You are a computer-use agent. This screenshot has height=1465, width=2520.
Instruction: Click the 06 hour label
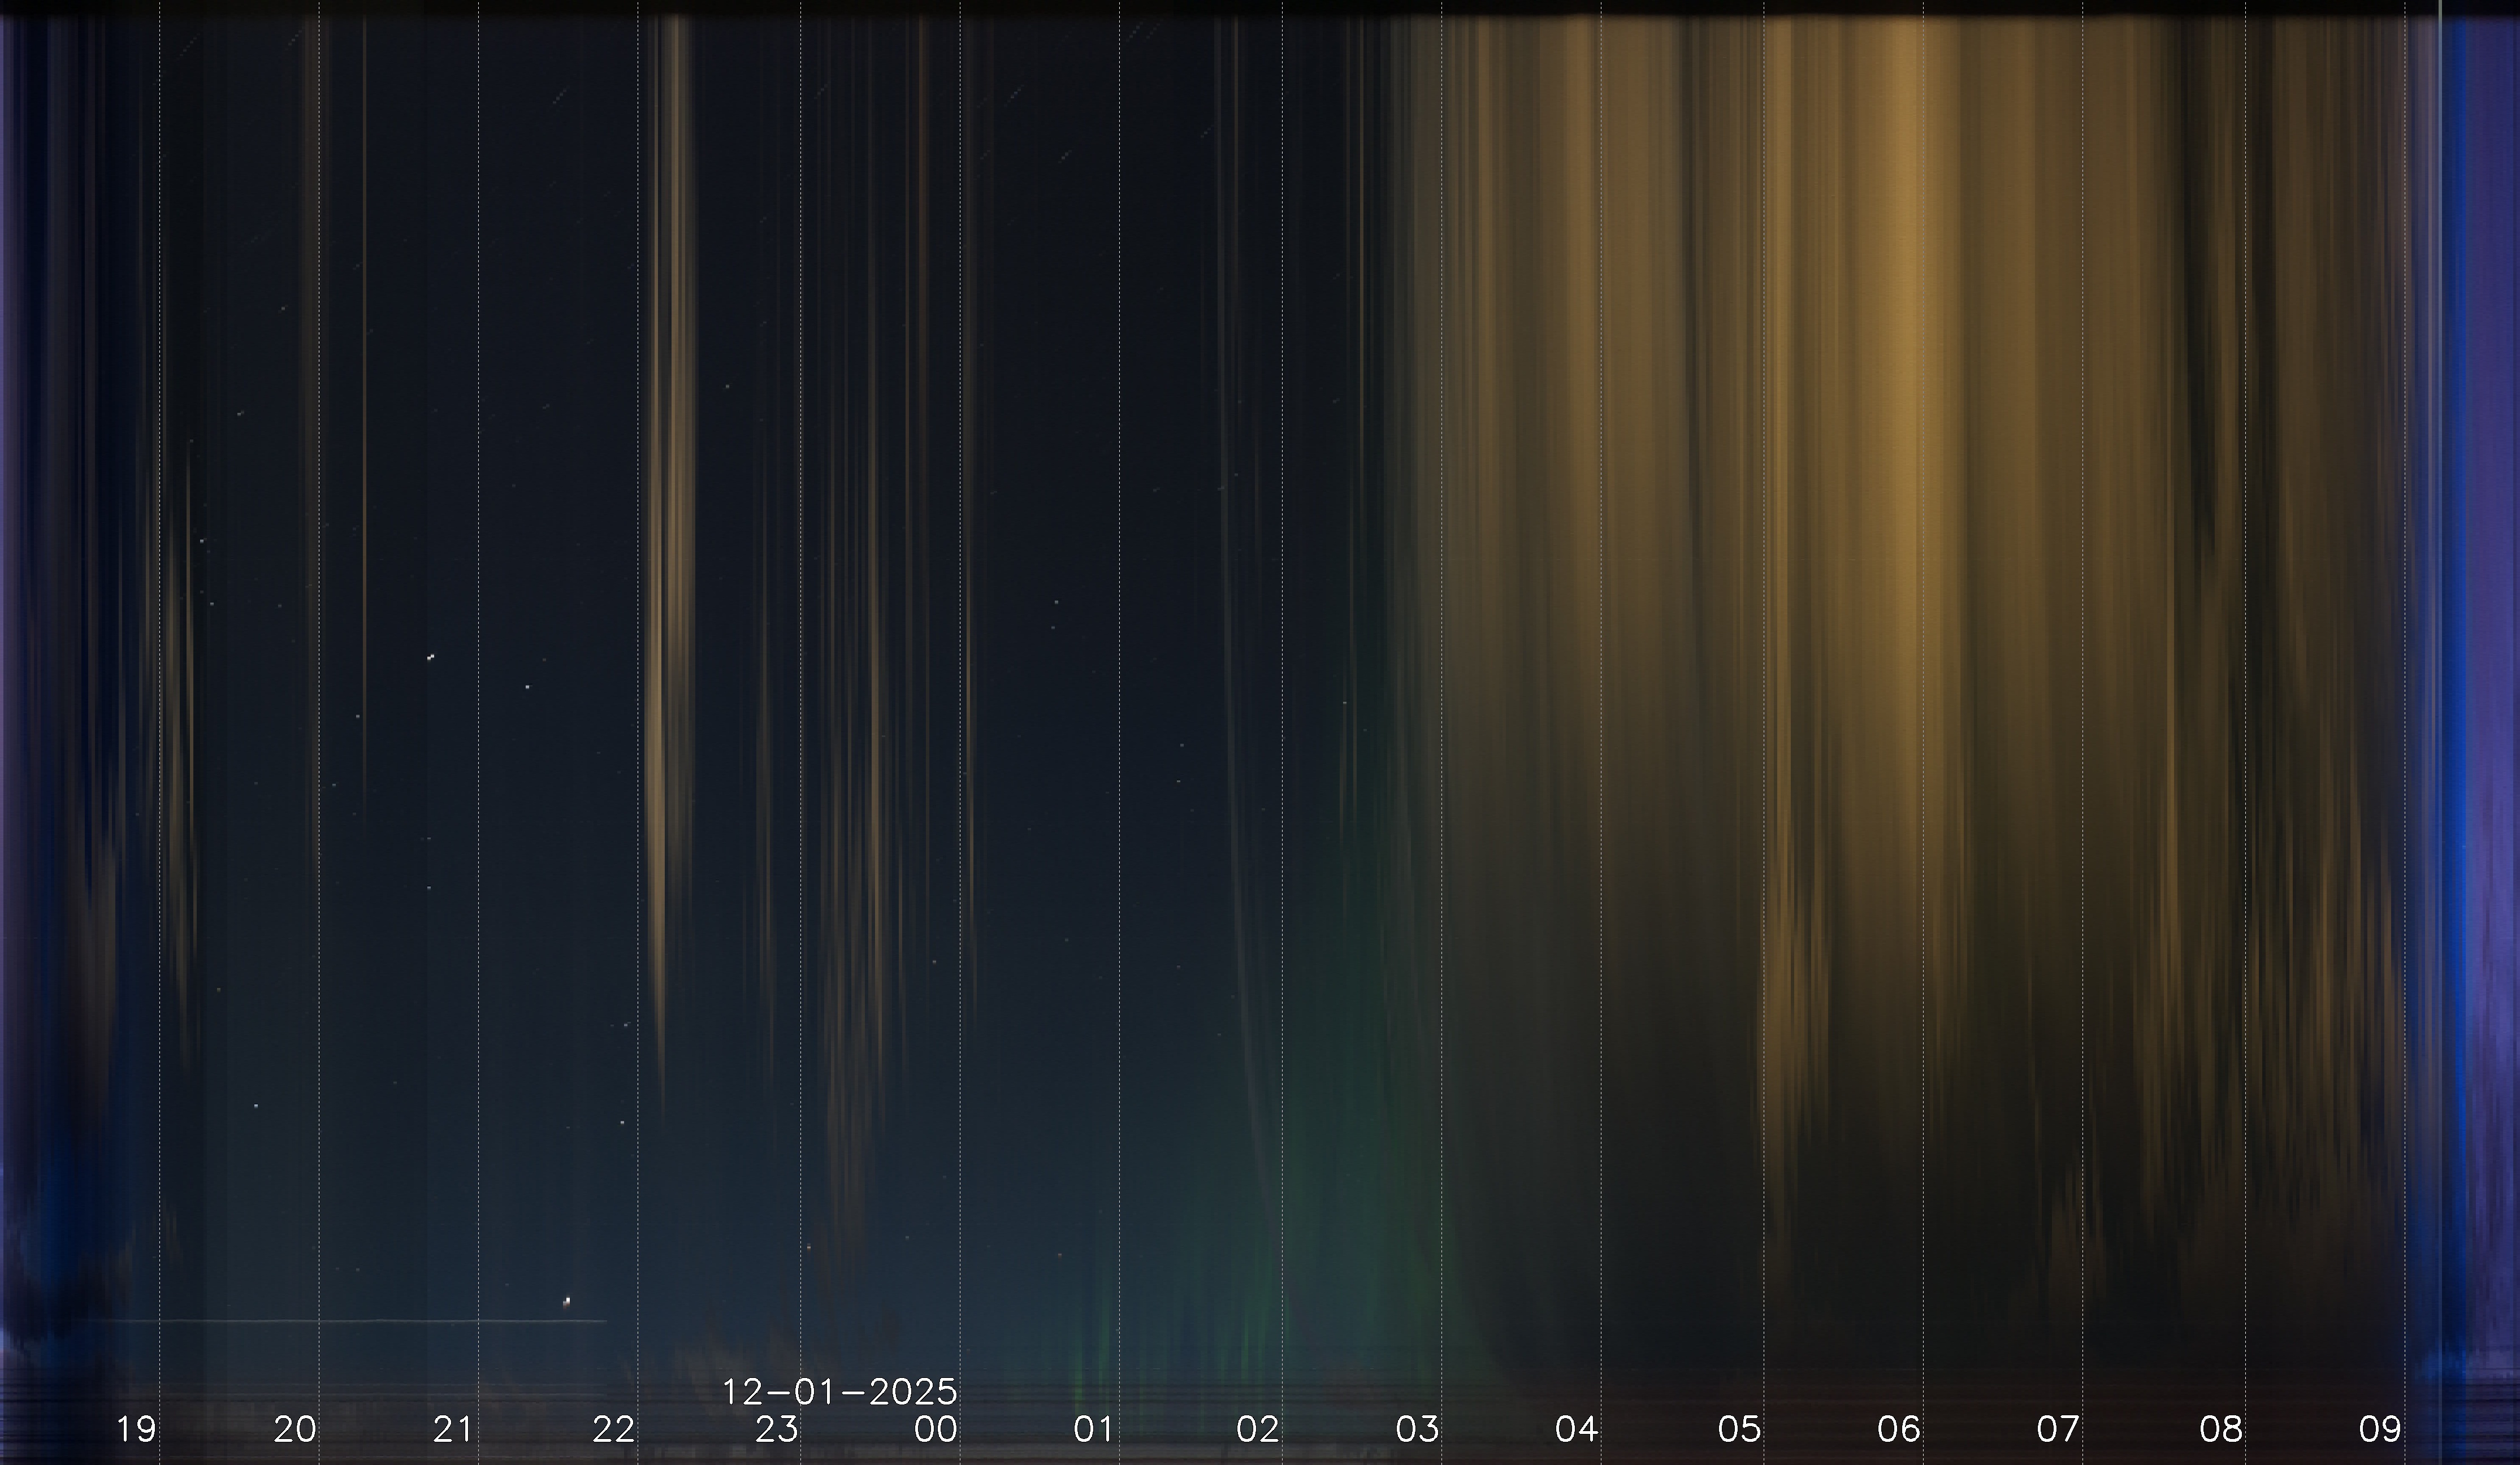[x=1898, y=1429]
